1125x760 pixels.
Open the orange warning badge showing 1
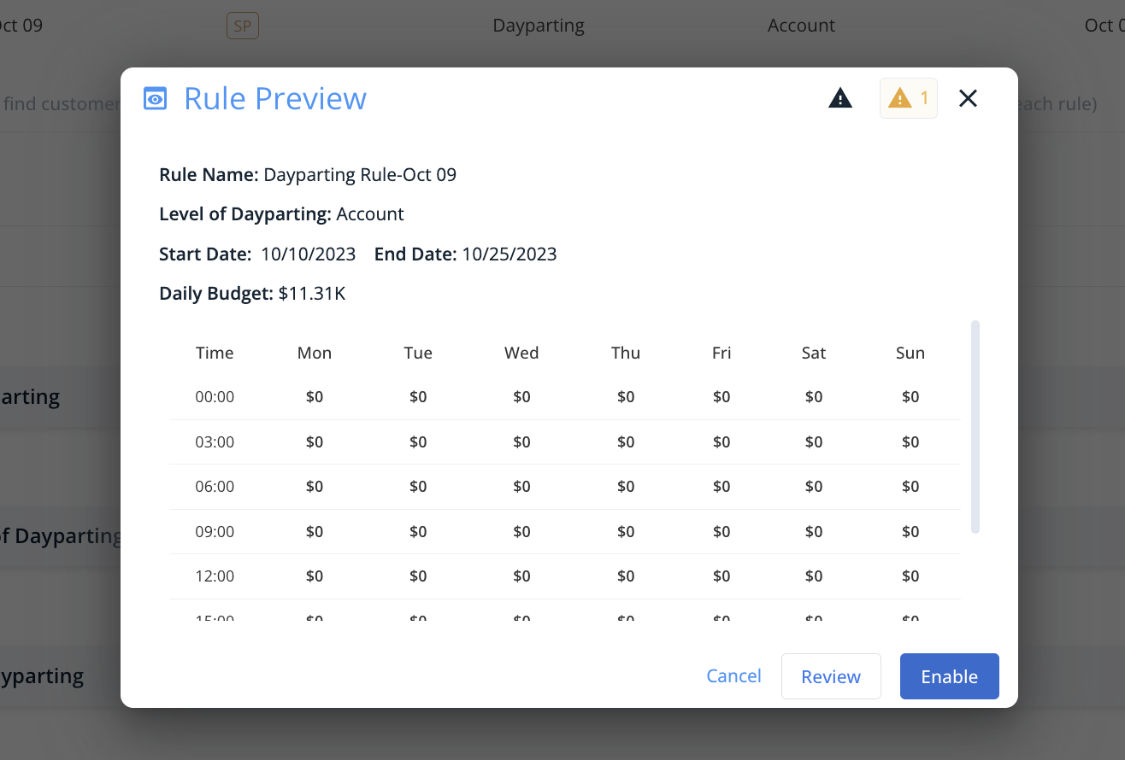click(908, 98)
